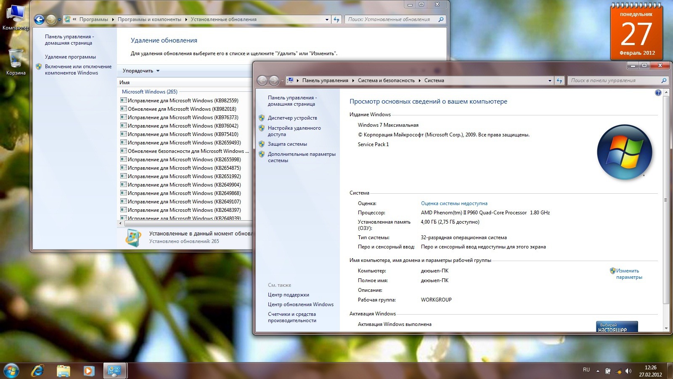The height and width of the screenshot is (379, 673).
Task: Select update KB2649904 in the list
Action: (184, 185)
